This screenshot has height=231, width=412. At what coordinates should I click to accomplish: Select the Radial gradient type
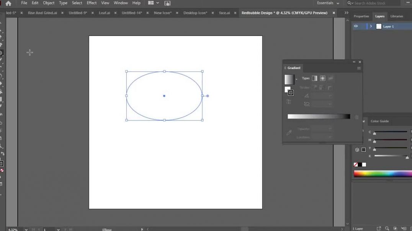(322, 78)
